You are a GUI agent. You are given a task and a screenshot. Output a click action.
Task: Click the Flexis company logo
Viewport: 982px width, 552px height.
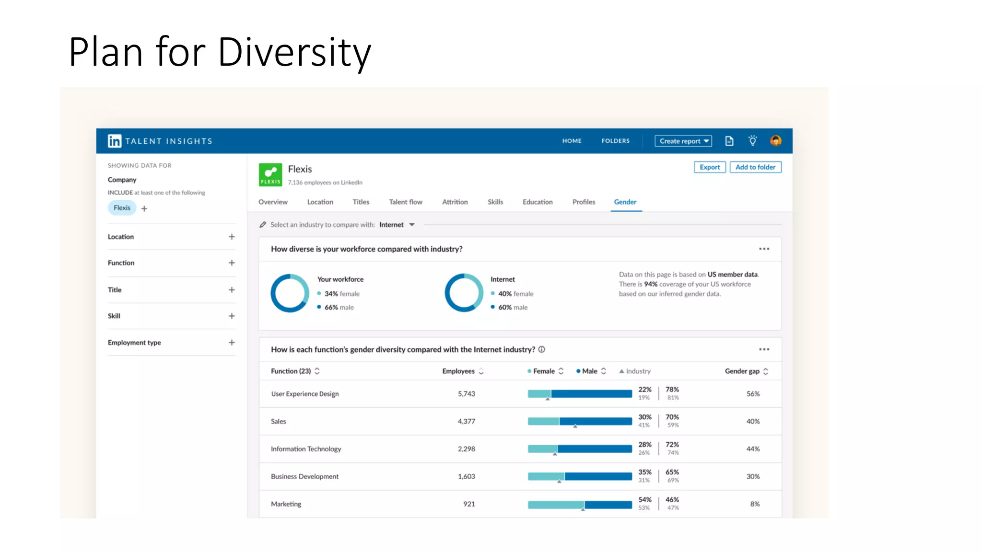click(x=270, y=175)
